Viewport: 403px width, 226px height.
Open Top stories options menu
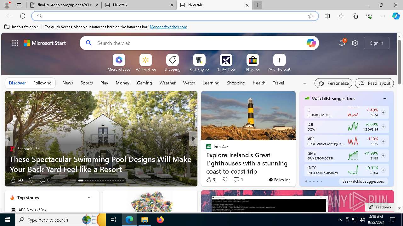tap(89, 198)
